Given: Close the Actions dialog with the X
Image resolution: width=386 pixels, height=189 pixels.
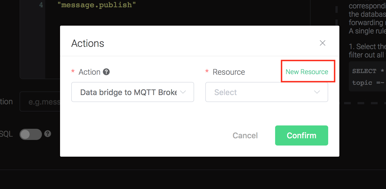Looking at the screenshot, I should 323,43.
